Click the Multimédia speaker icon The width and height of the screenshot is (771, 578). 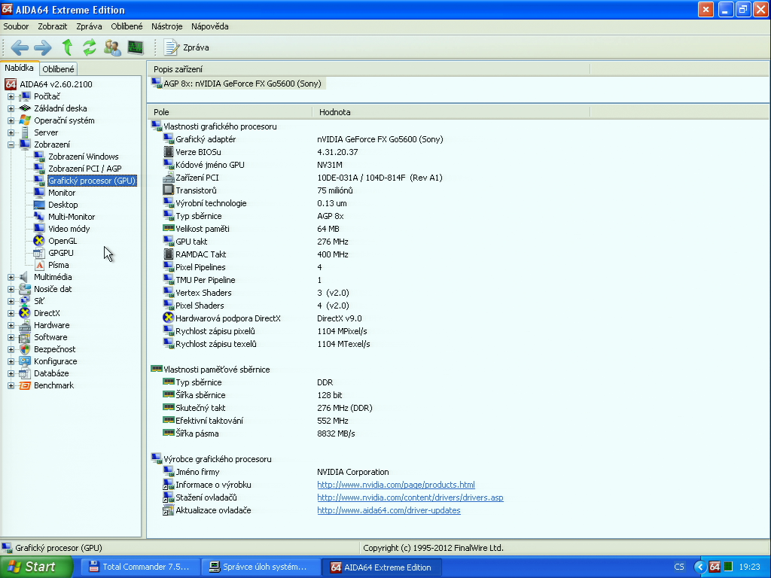point(25,277)
